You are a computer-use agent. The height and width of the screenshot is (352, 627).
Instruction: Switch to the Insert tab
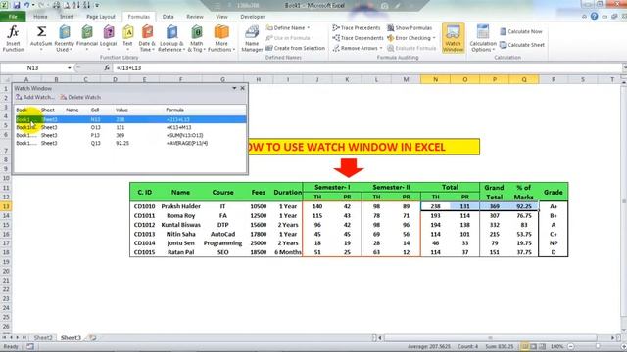click(x=67, y=17)
